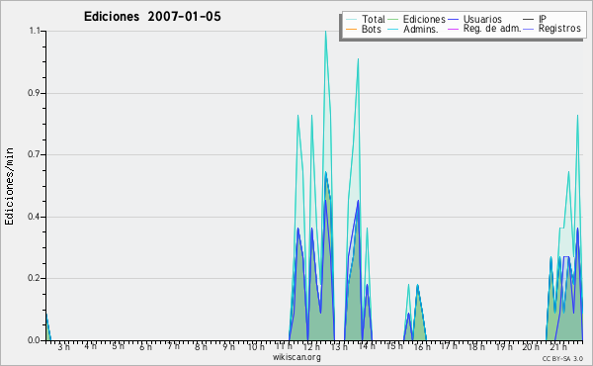Click the Ediciones/min y-axis label
The width and height of the screenshot is (593, 366).
pos(9,186)
